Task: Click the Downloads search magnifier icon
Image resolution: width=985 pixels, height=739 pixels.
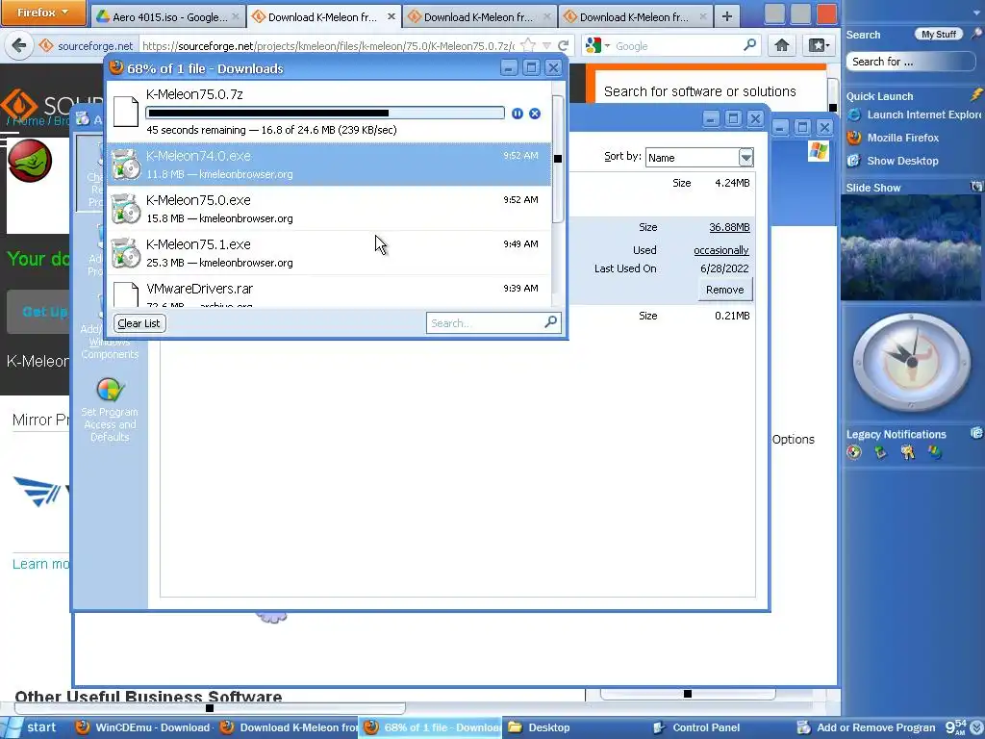Action: pos(550,322)
